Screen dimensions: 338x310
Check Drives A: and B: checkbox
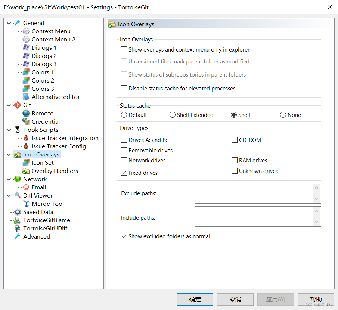pyautogui.click(x=124, y=140)
